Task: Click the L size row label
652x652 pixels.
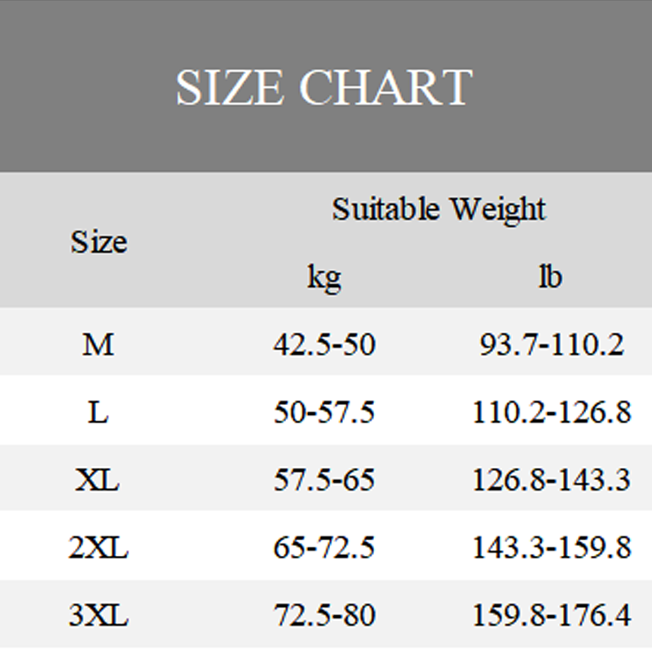Action: 98,412
